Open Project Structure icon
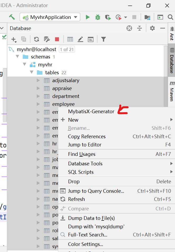Screen dimensions: 175x252 tap(147, 17)
